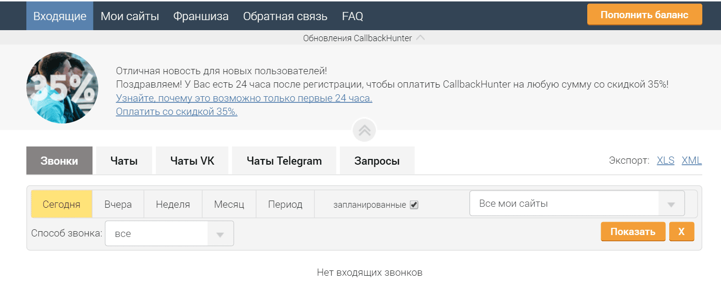The height and width of the screenshot is (303, 721).
Task: Click the double-chevron collapse banner icon
Action: (364, 130)
